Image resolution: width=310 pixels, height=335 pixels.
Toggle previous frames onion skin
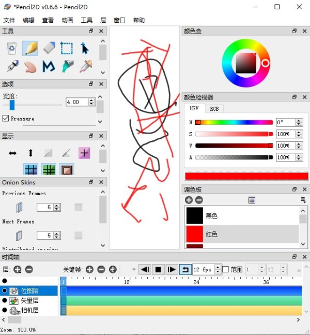click(19, 207)
